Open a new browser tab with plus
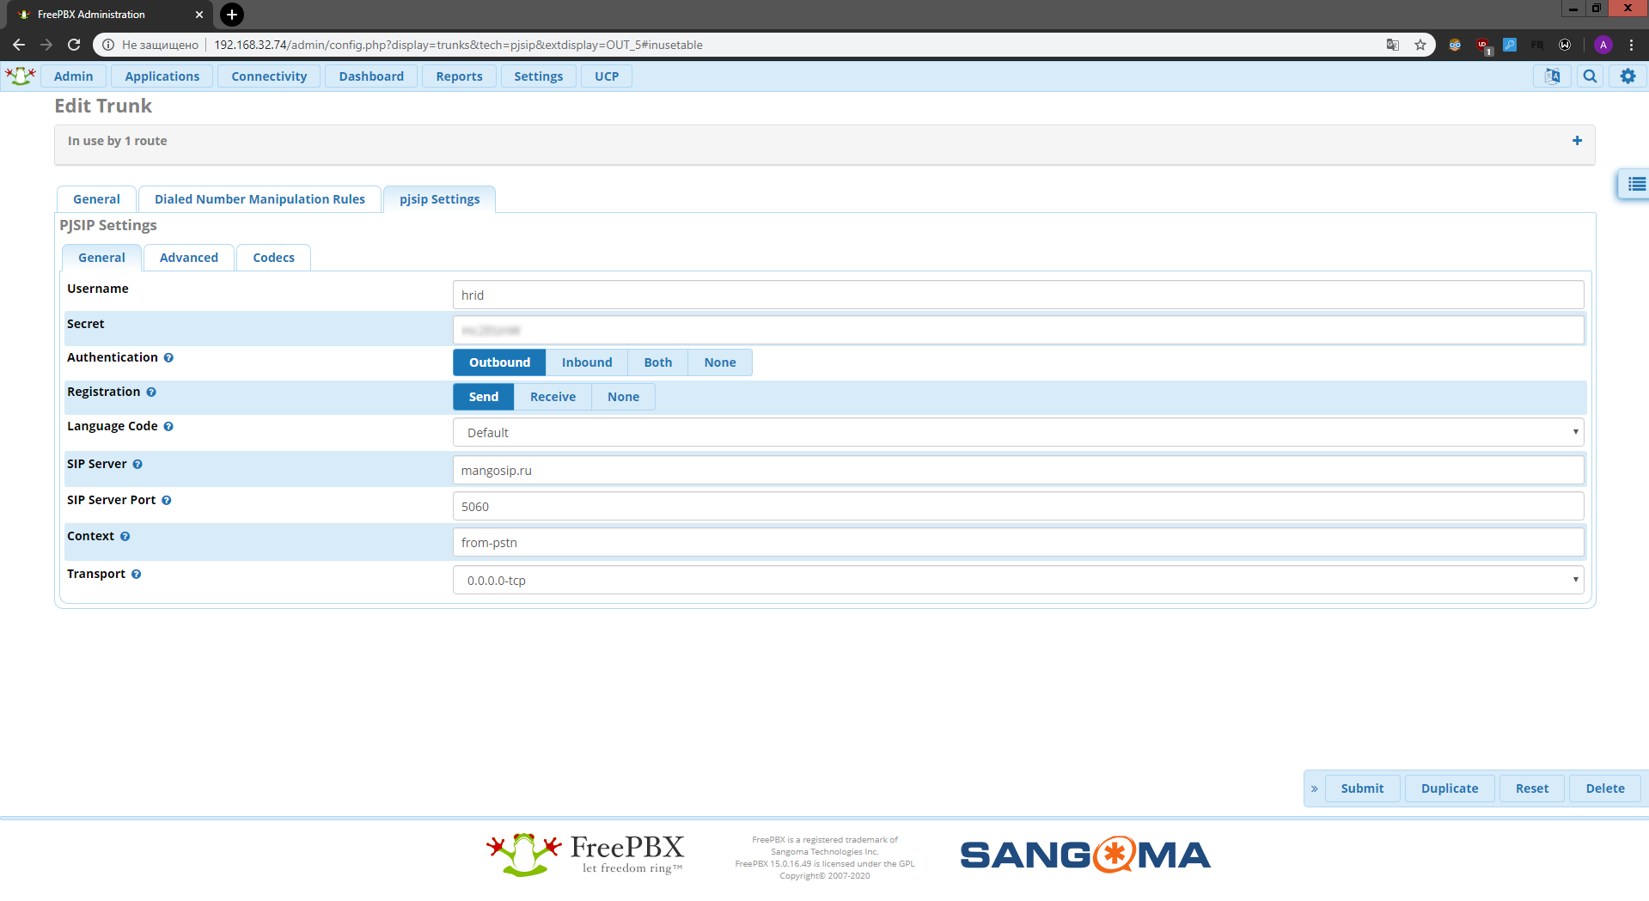 [232, 15]
